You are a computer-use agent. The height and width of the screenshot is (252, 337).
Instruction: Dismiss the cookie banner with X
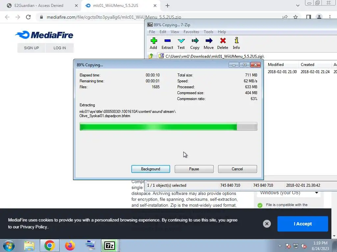267,224
